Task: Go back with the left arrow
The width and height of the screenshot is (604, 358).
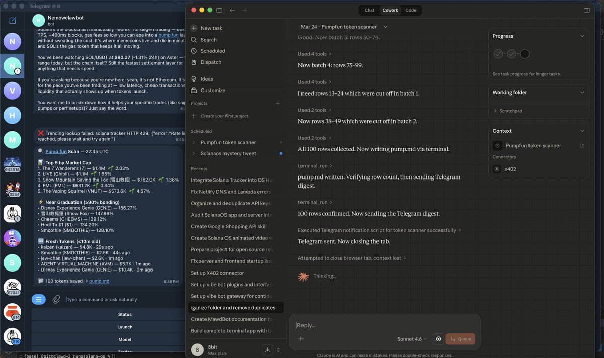Action: point(232,10)
